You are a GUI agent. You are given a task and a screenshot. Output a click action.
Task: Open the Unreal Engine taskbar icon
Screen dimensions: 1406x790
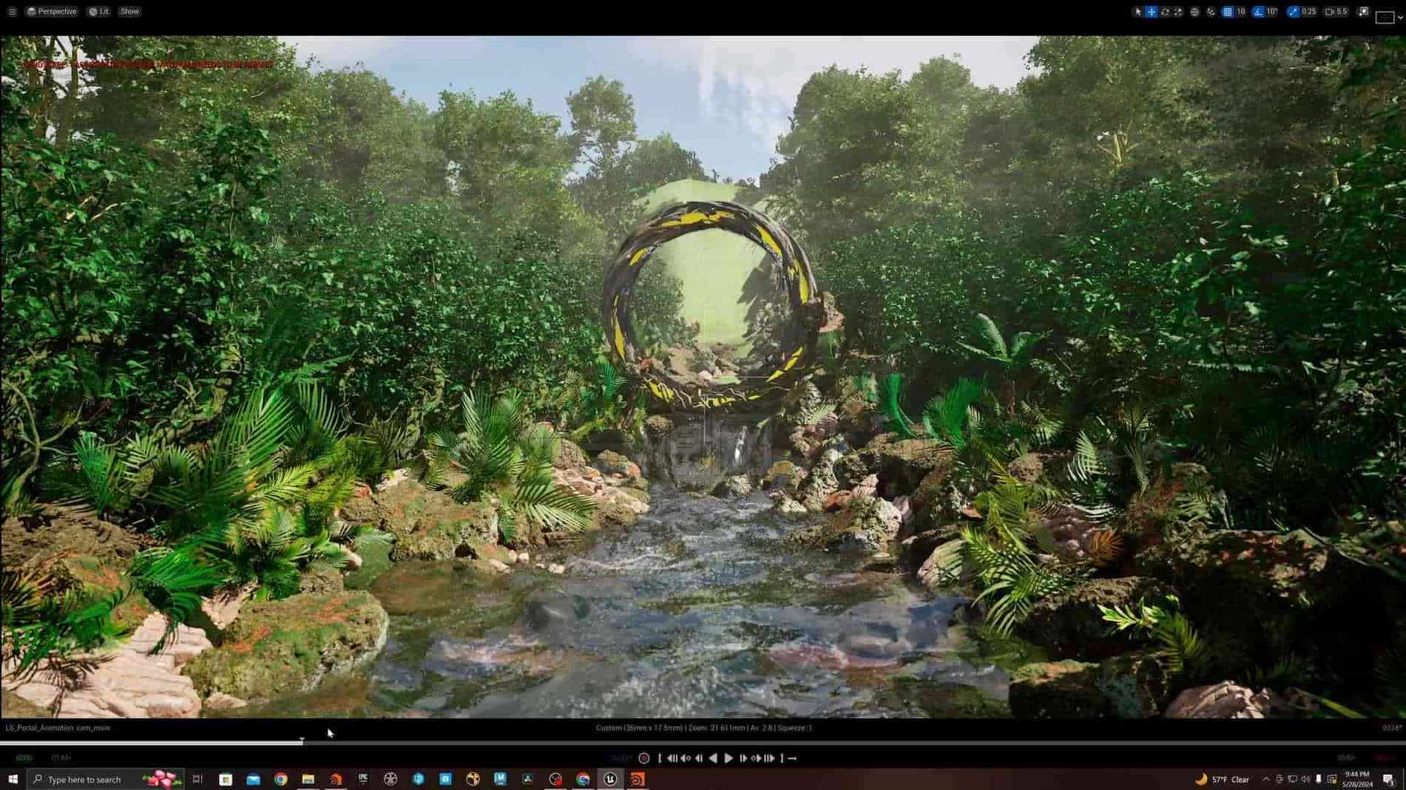tap(610, 779)
